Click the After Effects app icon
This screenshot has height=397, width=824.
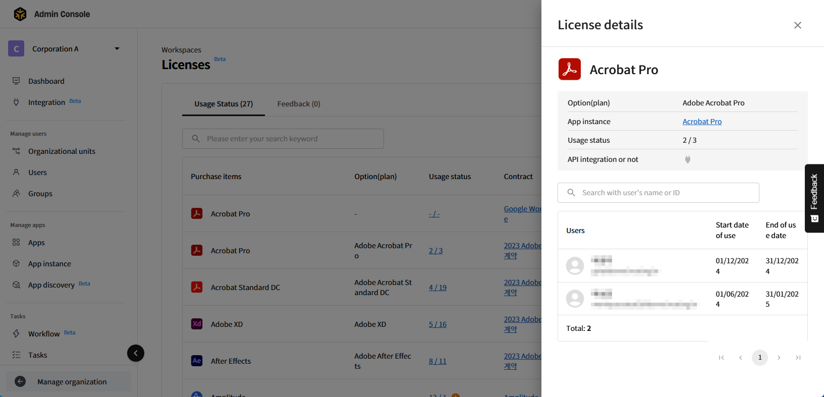click(x=197, y=361)
